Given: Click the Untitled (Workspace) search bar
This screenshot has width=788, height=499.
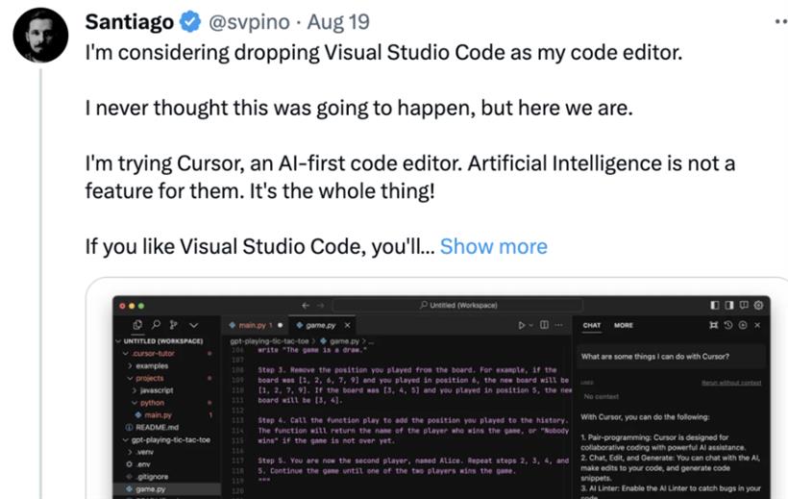Looking at the screenshot, I should click(x=457, y=305).
